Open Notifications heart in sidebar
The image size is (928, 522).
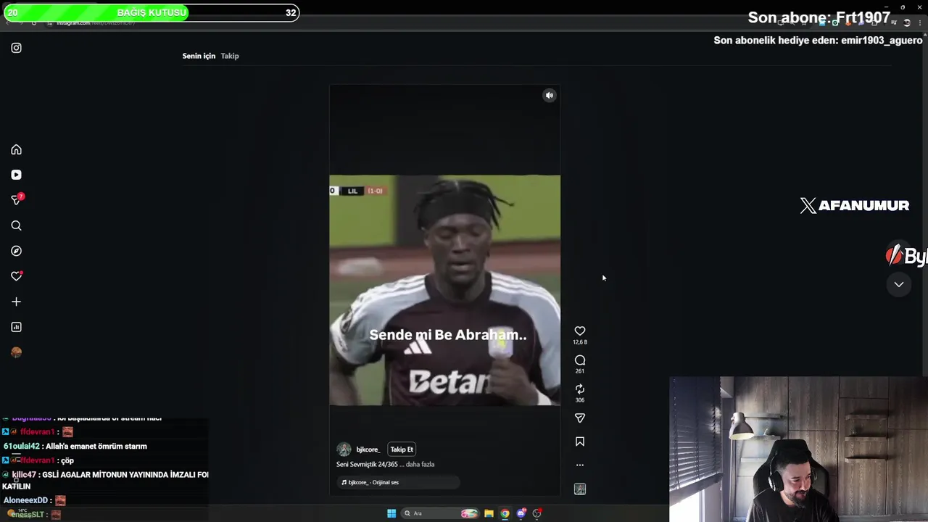click(16, 276)
